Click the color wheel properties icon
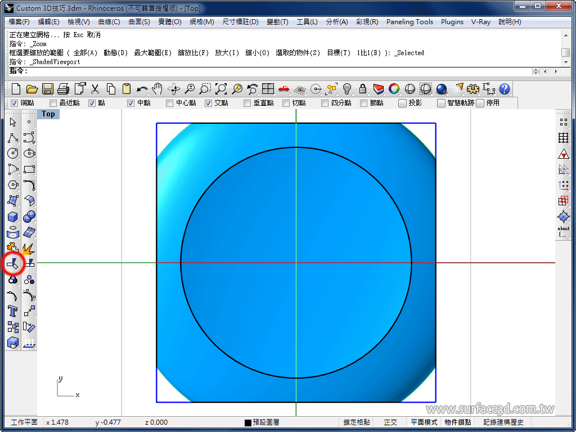The height and width of the screenshot is (432, 576). click(394, 89)
